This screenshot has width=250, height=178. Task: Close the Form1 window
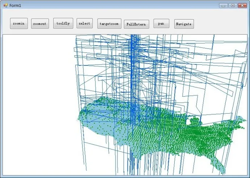click(242, 5)
